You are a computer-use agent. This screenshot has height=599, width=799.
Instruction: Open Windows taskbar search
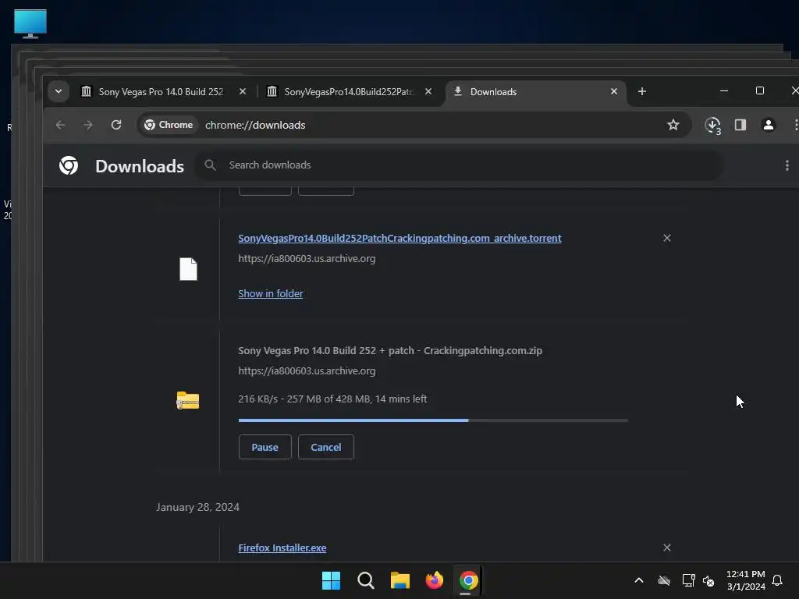point(365,580)
